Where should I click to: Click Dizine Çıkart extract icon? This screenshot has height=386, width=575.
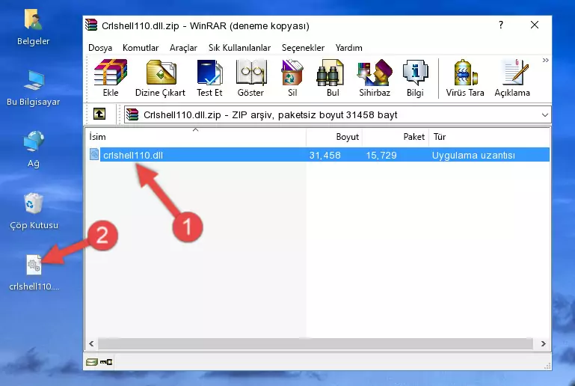point(160,78)
